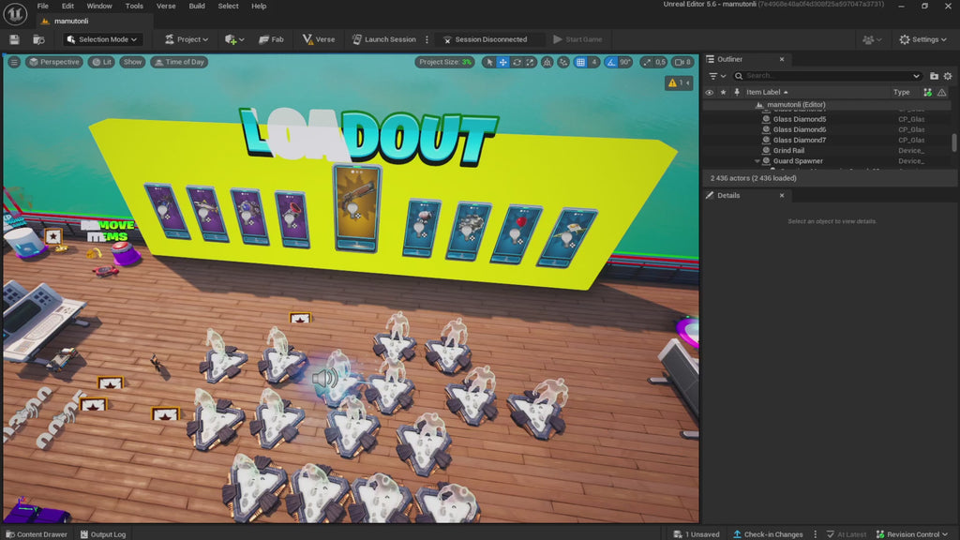960x540 pixels.
Task: Open the browse content icon beside save
Action: coord(38,39)
